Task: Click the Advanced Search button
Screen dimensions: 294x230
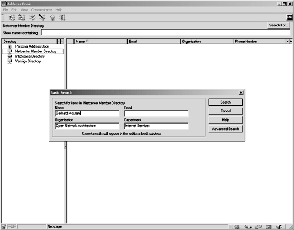Action: point(225,129)
